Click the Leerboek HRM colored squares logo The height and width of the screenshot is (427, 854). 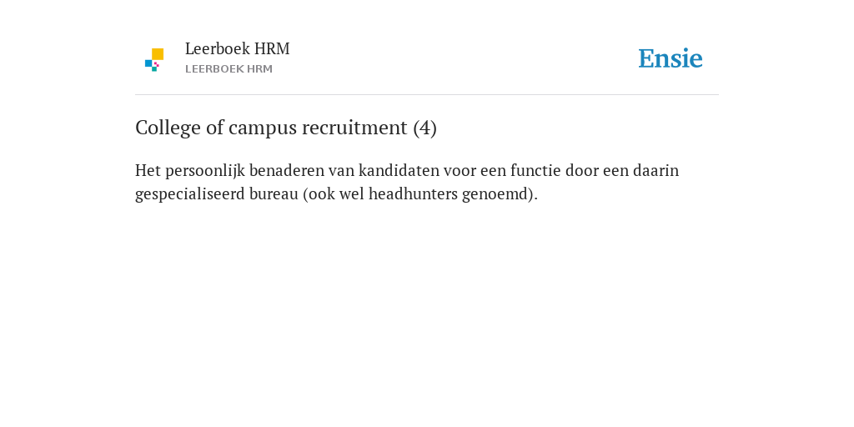pyautogui.click(x=154, y=60)
